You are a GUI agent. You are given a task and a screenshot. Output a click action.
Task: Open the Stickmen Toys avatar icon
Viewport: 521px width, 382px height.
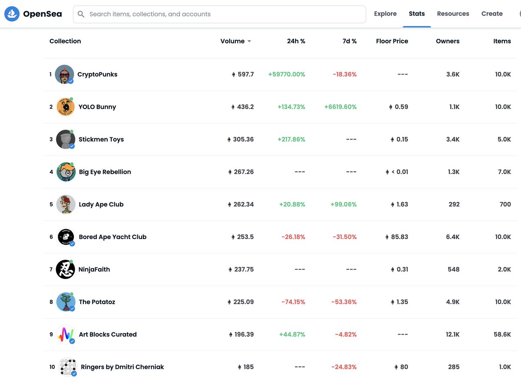(66, 140)
